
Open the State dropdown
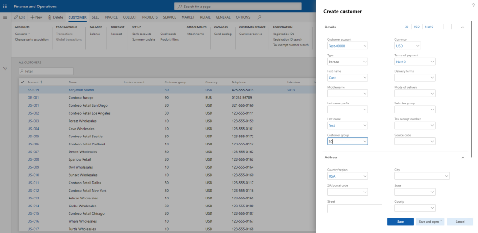pos(432,192)
